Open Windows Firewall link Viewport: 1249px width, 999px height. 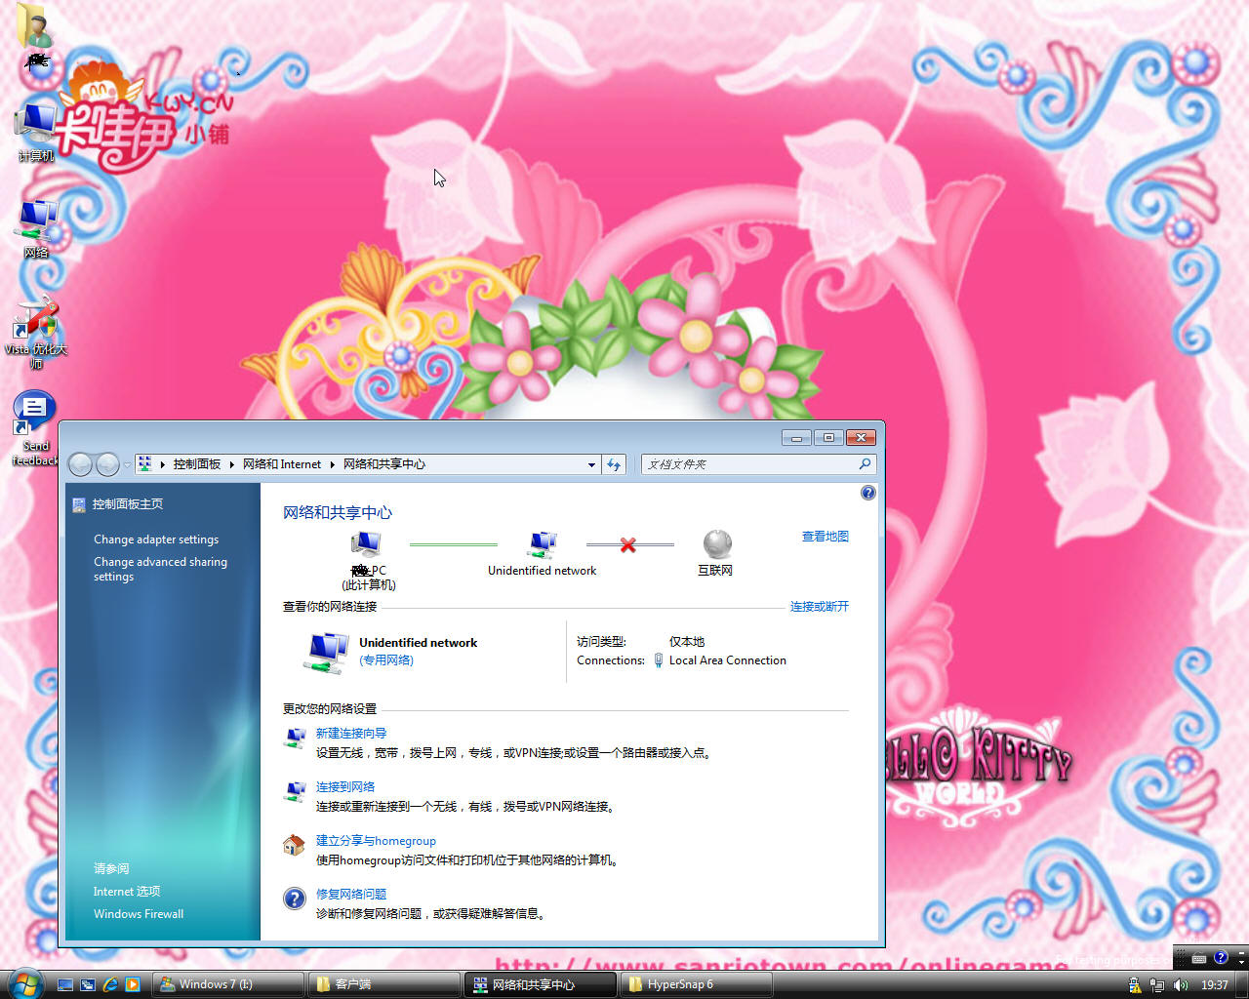[x=139, y=914]
